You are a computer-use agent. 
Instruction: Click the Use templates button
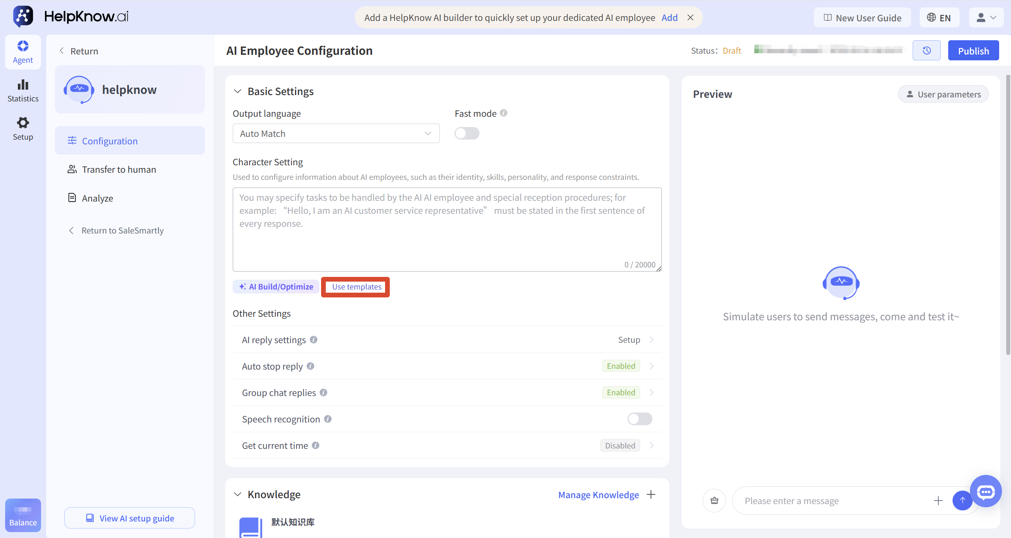357,287
